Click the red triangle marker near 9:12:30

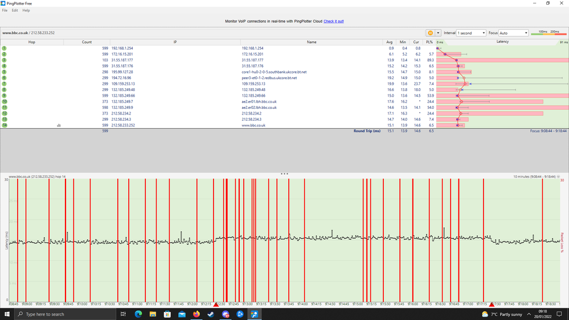click(x=215, y=305)
